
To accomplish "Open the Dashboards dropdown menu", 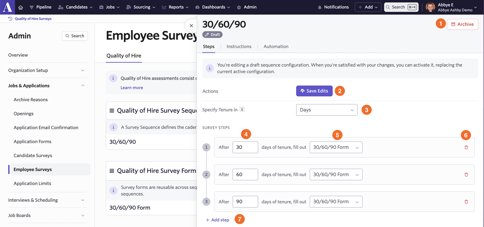I will (213, 7).
